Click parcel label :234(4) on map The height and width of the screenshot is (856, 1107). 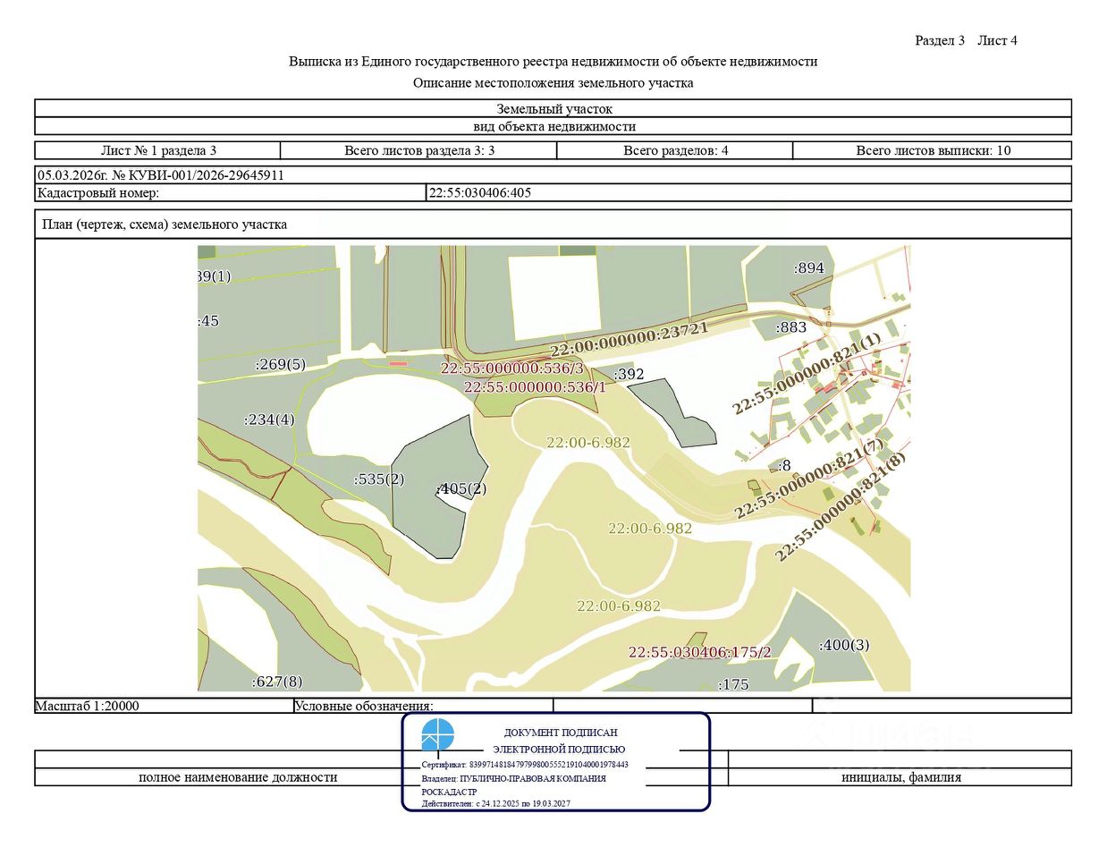click(269, 419)
